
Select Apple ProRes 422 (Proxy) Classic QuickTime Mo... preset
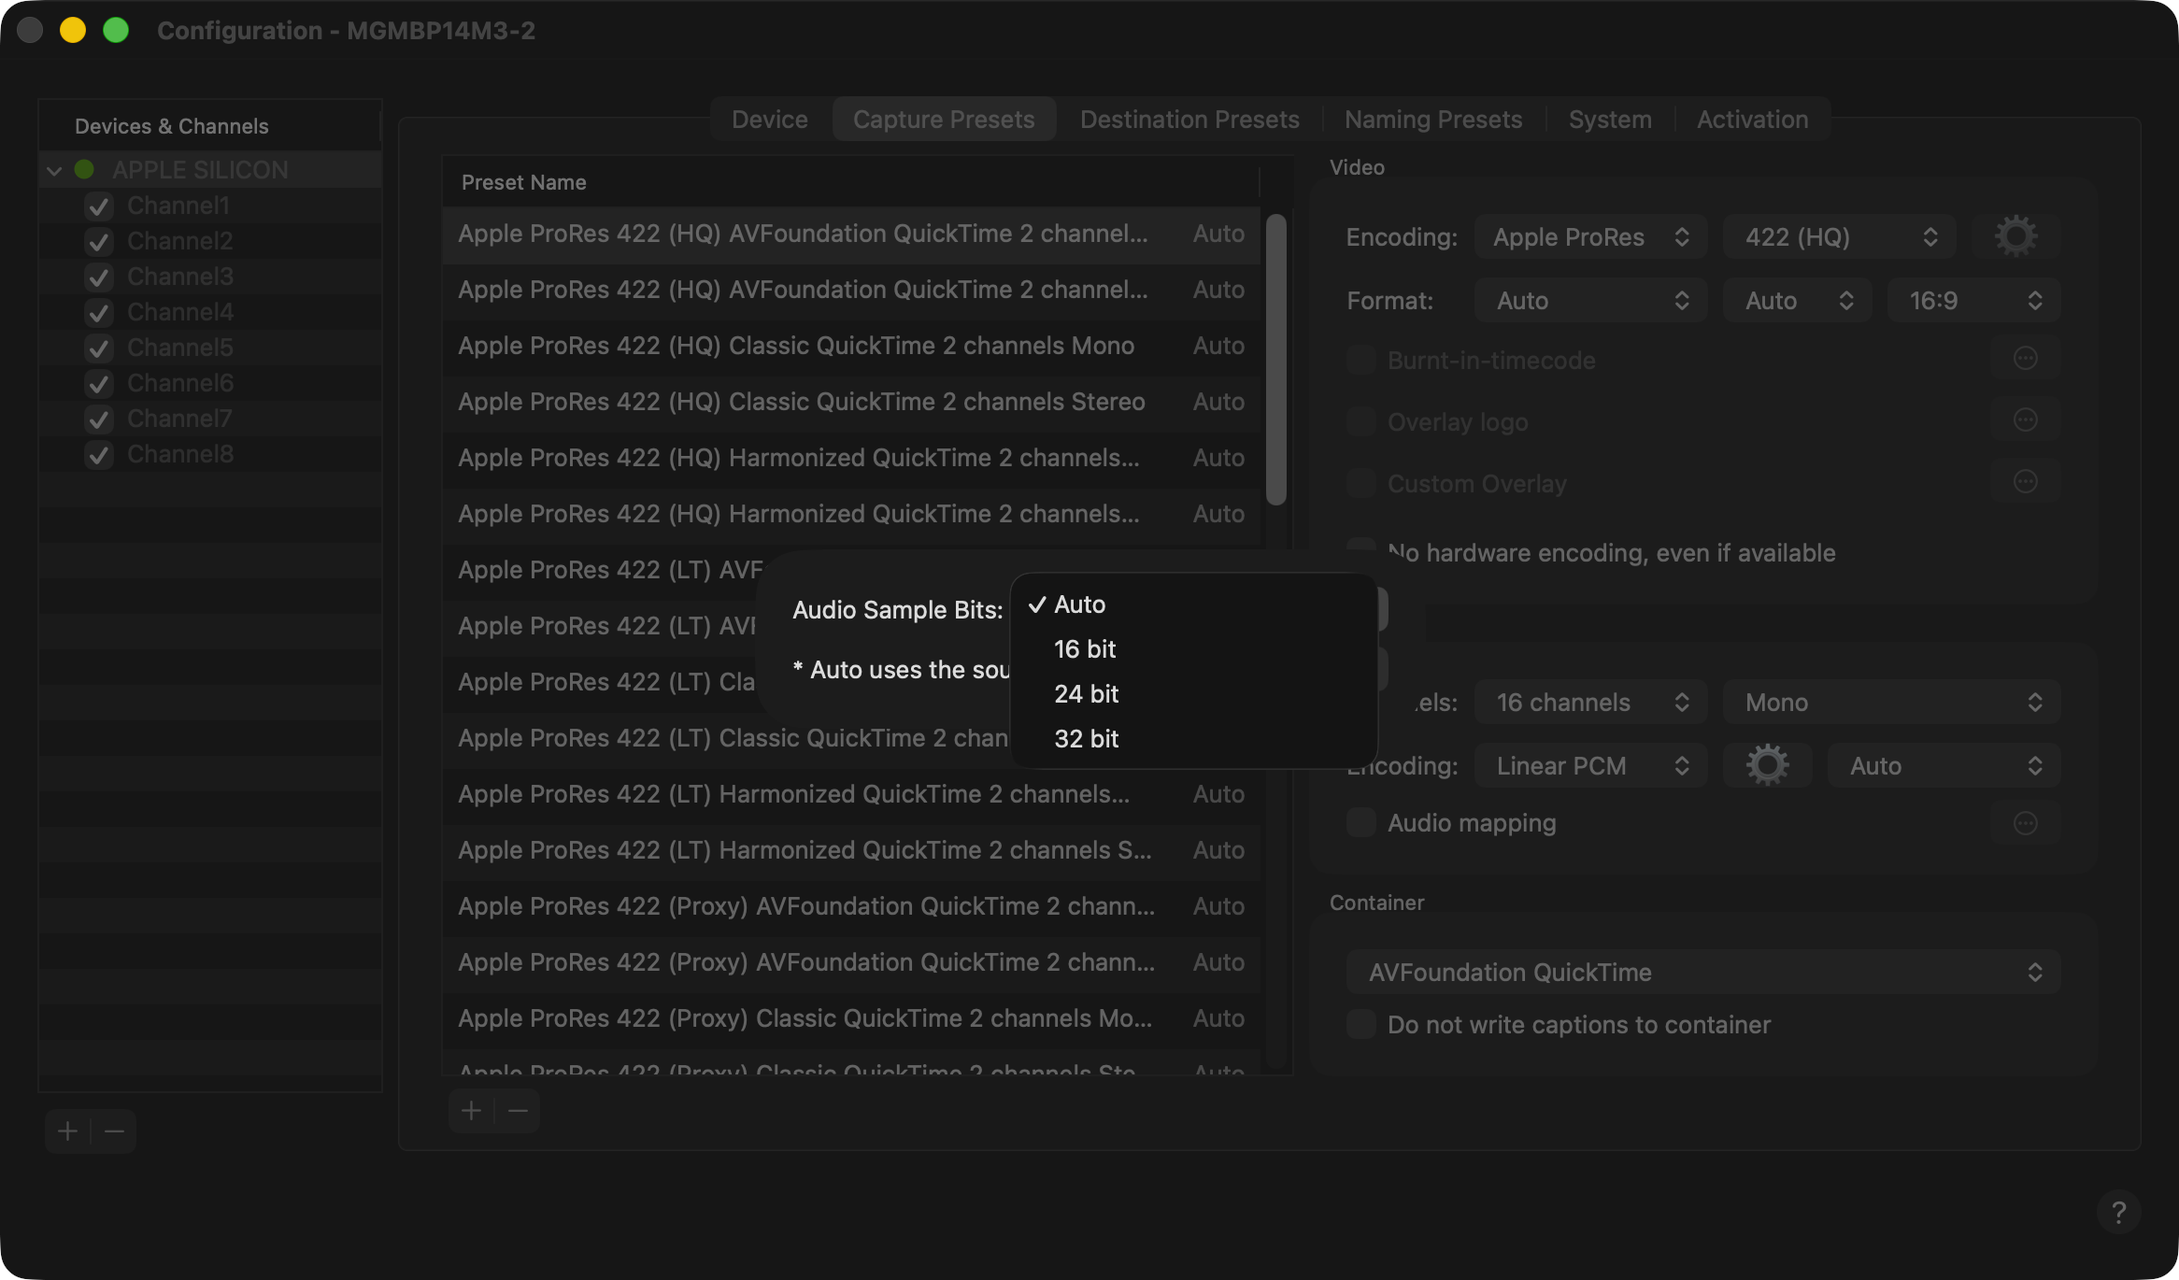[x=851, y=1018]
